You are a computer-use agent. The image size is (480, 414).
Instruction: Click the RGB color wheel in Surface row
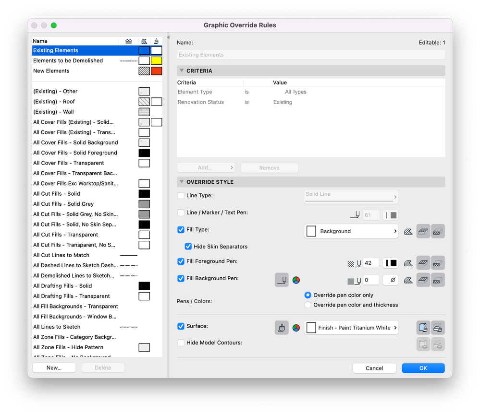tap(296, 328)
